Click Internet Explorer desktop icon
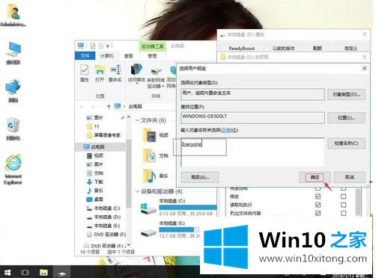Viewport: 376px width, 278px height. 13,170
